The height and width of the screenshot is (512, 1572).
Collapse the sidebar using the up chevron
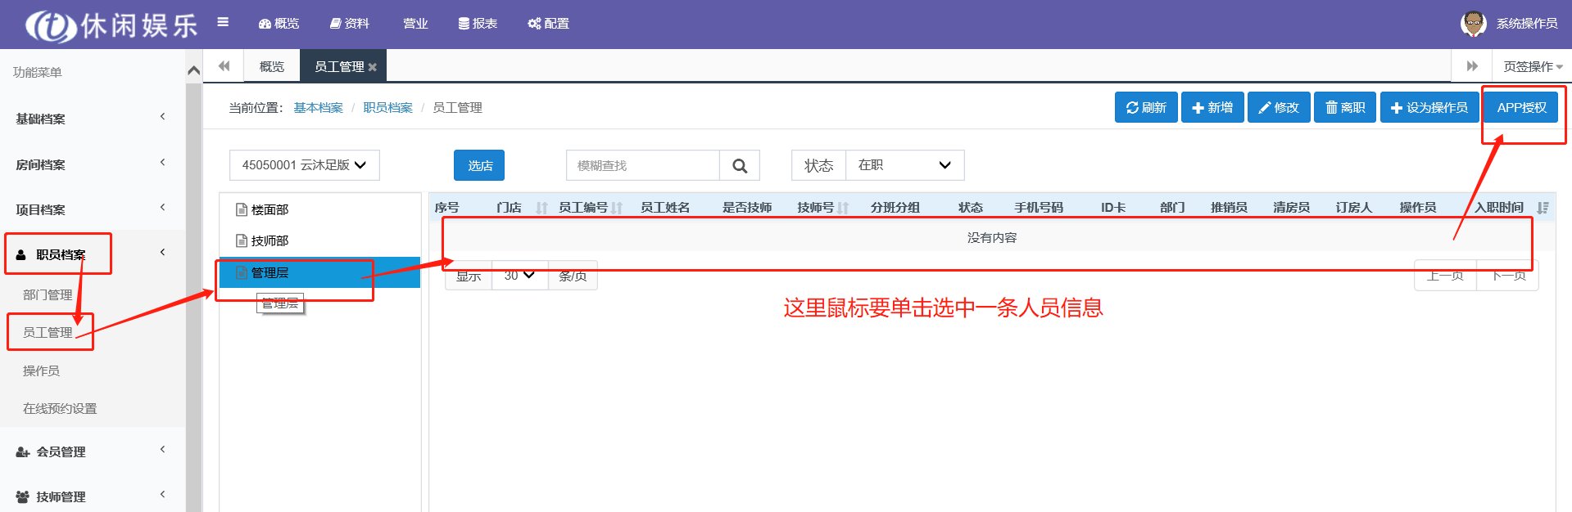194,71
